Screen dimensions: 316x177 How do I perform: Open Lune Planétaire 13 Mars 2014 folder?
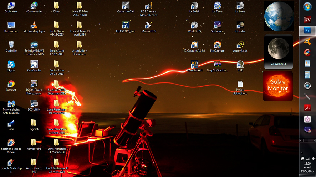57,127
